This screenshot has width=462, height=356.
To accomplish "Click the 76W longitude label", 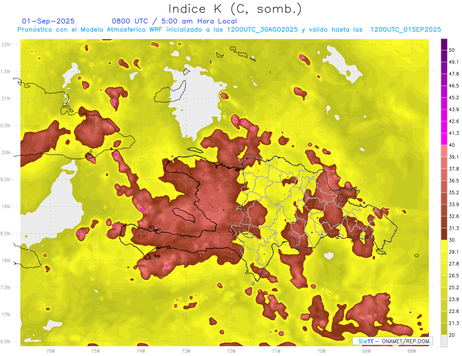I will [x=50, y=351].
